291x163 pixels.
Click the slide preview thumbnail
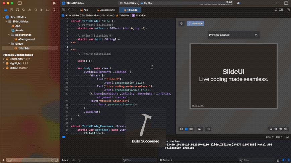pyautogui.click(x=233, y=76)
